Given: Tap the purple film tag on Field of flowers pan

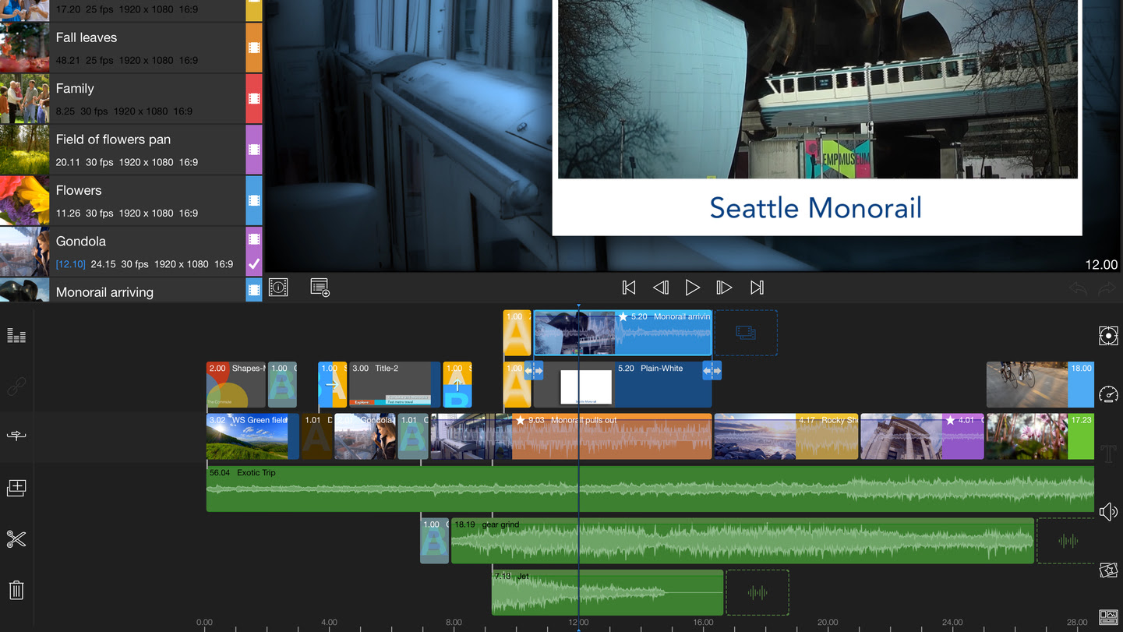Looking at the screenshot, I should 254,150.
